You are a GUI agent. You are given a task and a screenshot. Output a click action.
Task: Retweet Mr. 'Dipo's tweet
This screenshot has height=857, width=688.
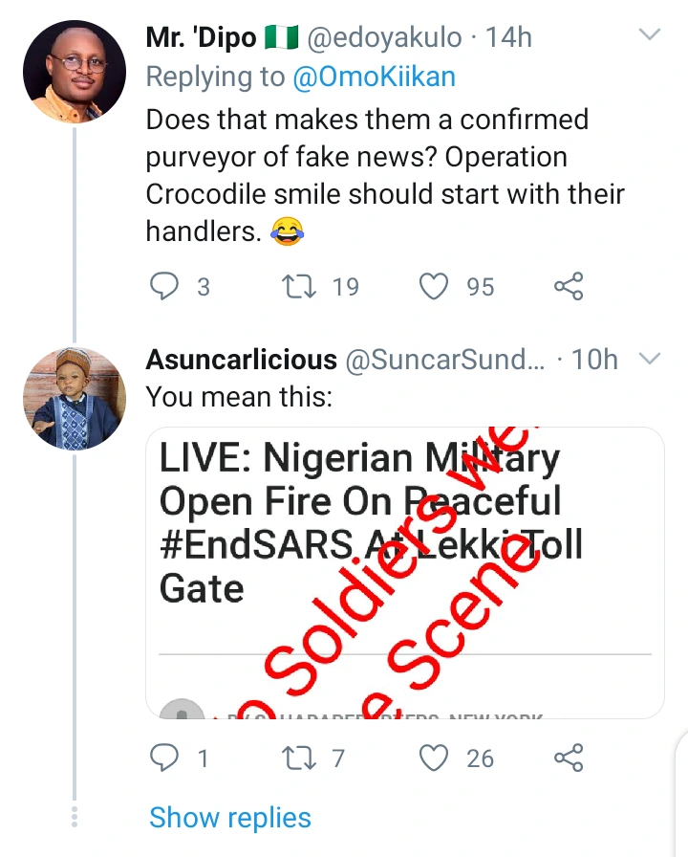(x=301, y=285)
